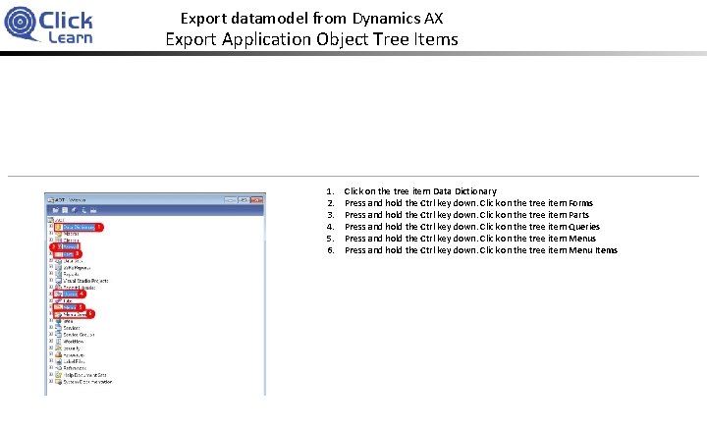Click step 4 text about Queries
This screenshot has width=707, height=429.
472,227
